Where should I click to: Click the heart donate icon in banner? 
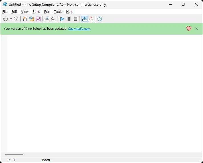pyautogui.click(x=189, y=29)
